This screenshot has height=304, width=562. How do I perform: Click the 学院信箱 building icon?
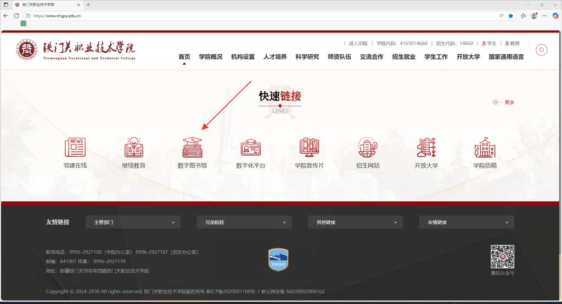pyautogui.click(x=485, y=148)
